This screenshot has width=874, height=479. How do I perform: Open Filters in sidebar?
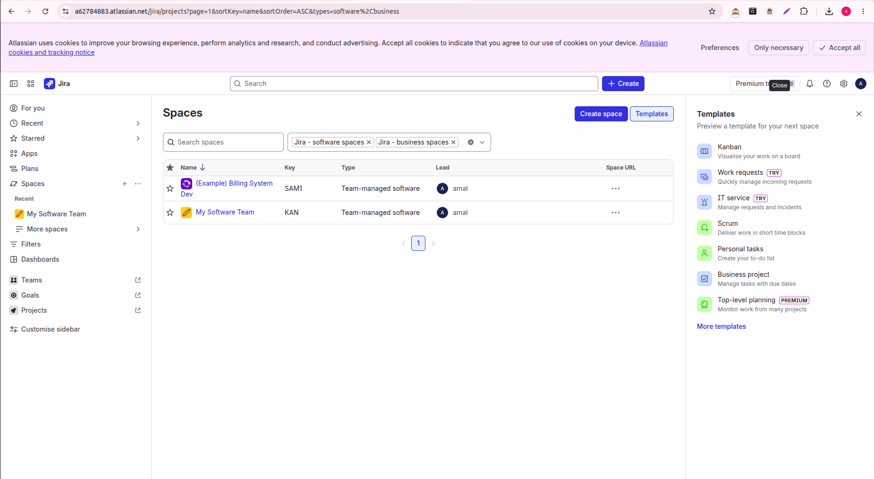click(x=76, y=244)
